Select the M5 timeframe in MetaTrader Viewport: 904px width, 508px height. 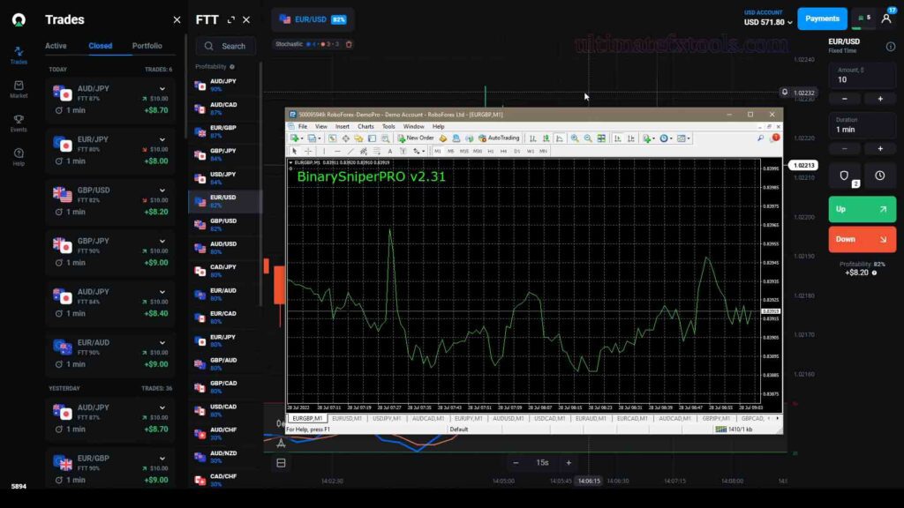click(450, 151)
